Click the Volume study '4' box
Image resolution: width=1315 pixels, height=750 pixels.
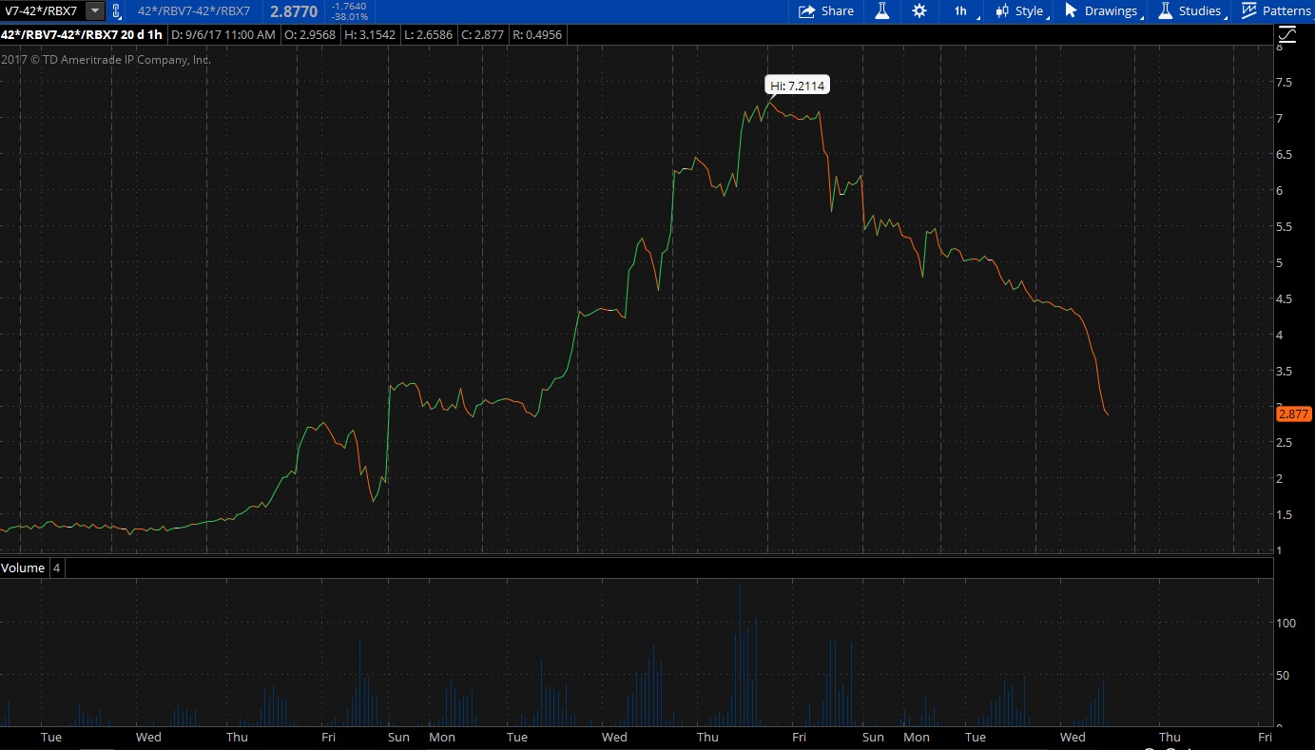click(56, 567)
